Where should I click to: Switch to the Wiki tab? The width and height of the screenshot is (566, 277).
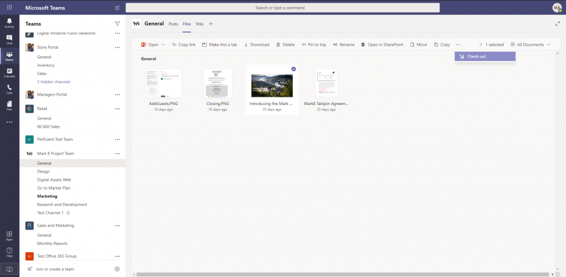click(x=200, y=24)
